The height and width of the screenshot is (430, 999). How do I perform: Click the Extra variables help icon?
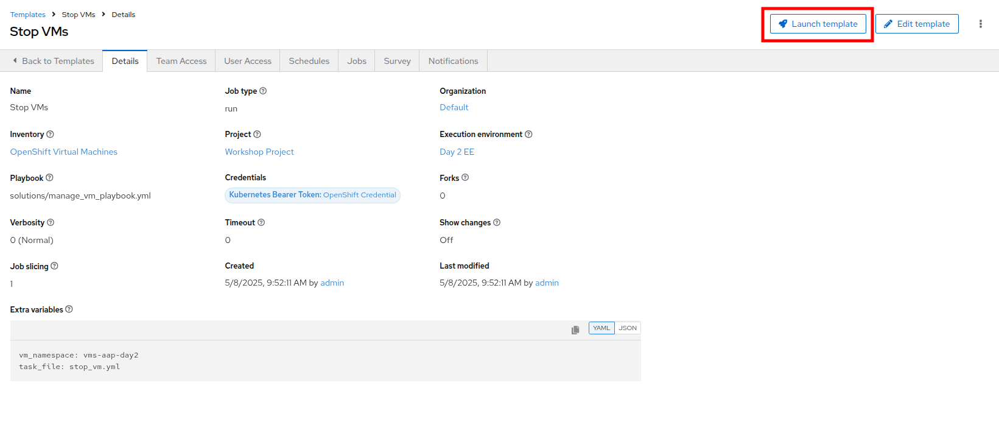click(x=69, y=309)
